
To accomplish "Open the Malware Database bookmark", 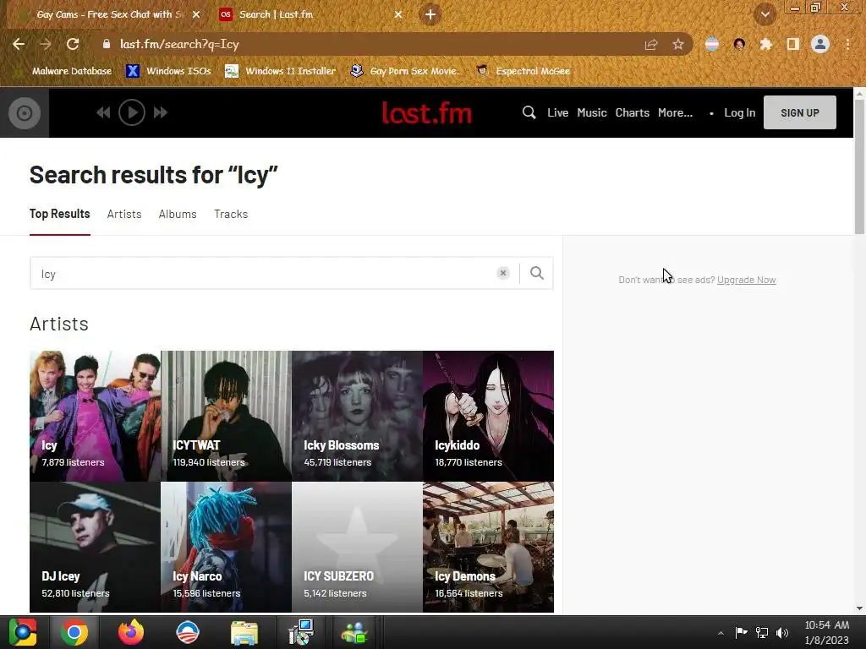I will coord(64,71).
